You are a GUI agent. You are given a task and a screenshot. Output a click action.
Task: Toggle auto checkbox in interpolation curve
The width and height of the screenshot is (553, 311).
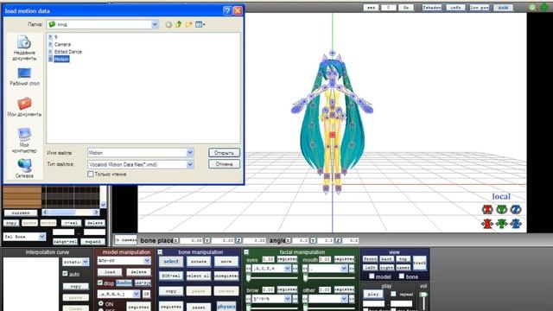click(x=65, y=273)
